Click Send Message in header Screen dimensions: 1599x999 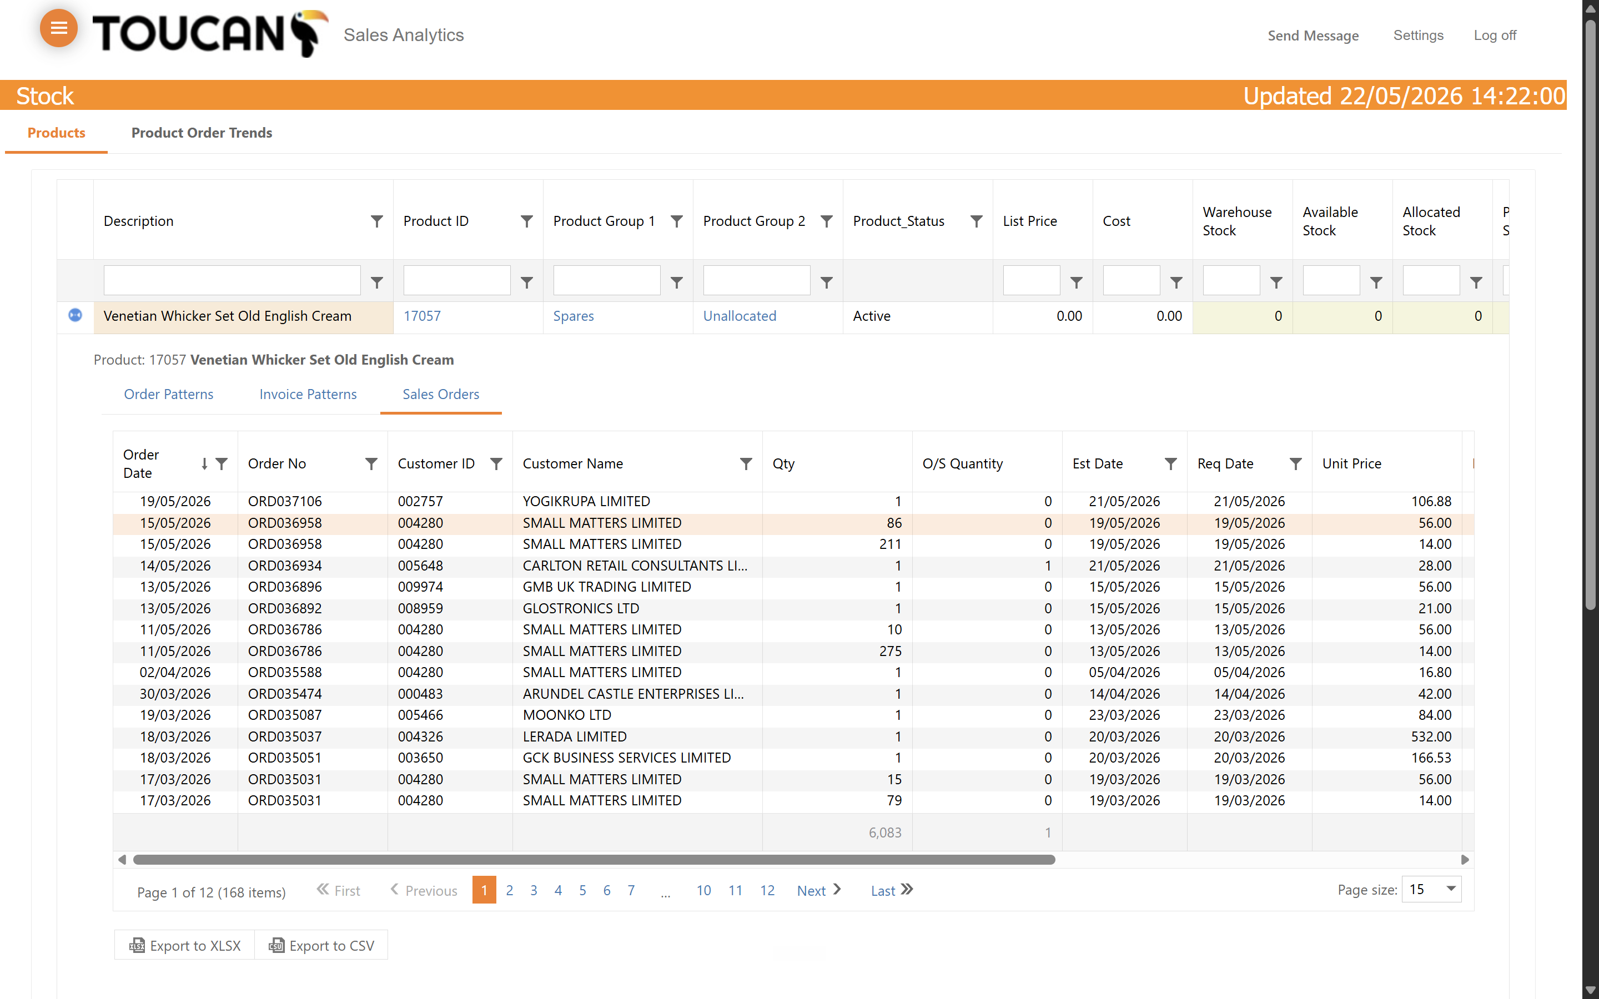[x=1313, y=36]
